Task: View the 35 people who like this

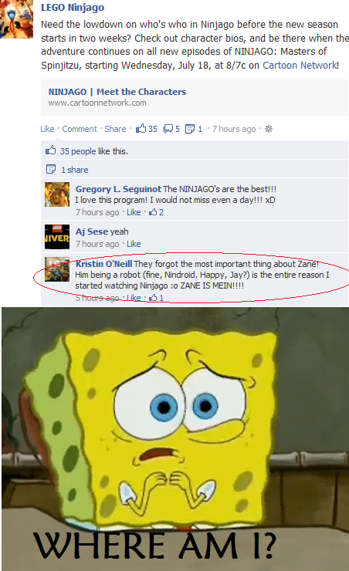Action: (78, 151)
